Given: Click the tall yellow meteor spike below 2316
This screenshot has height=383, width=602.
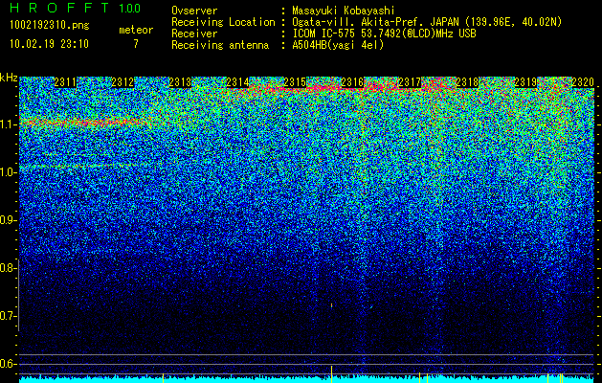Looking at the screenshot, I should coord(331,374).
